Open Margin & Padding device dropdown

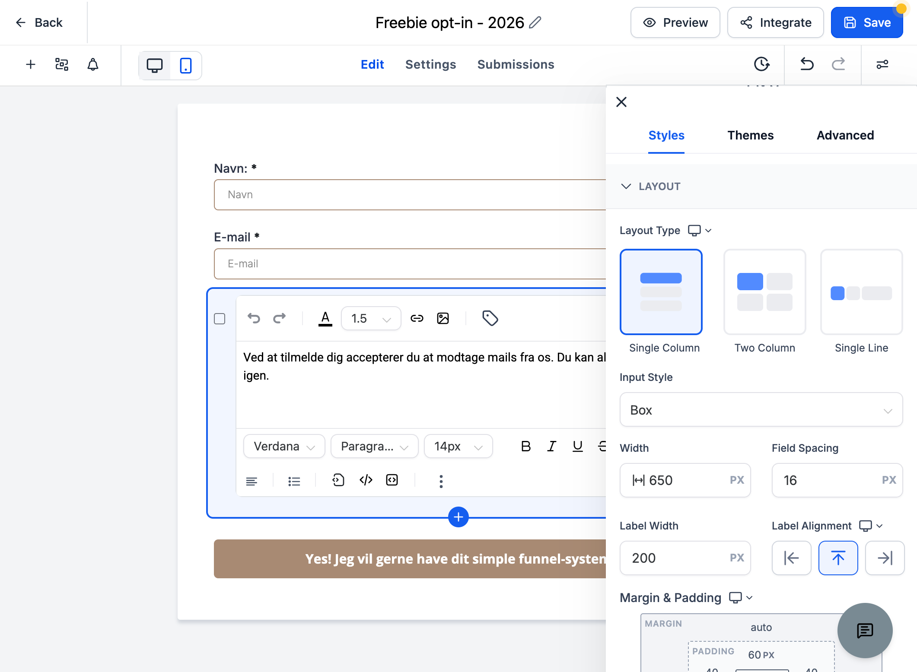[741, 598]
